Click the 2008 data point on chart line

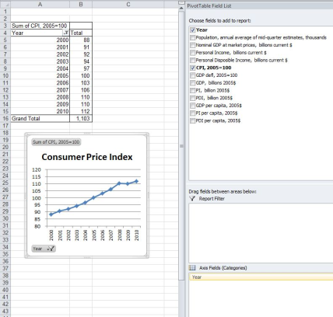[119, 183]
